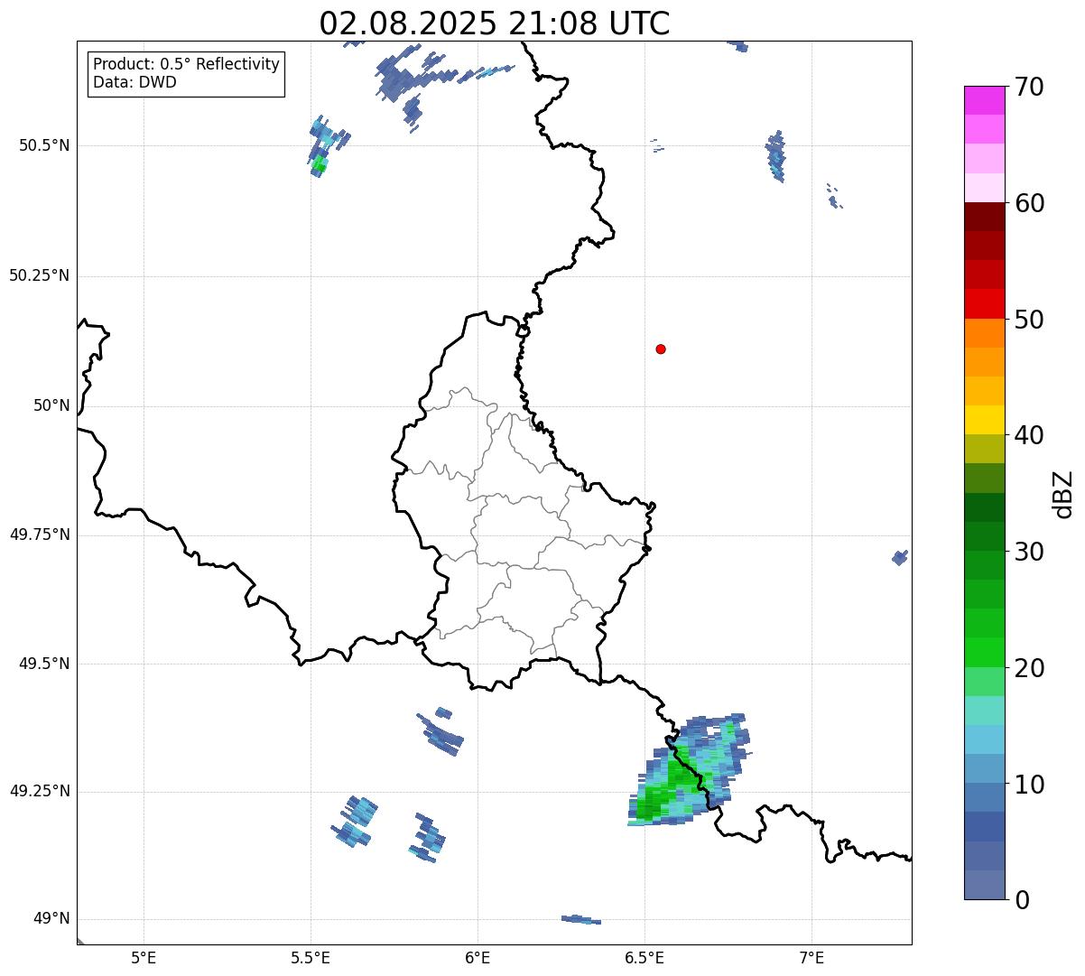Select the small isolated echo near 49.75°N east edge
1085x976 pixels.
tap(899, 557)
